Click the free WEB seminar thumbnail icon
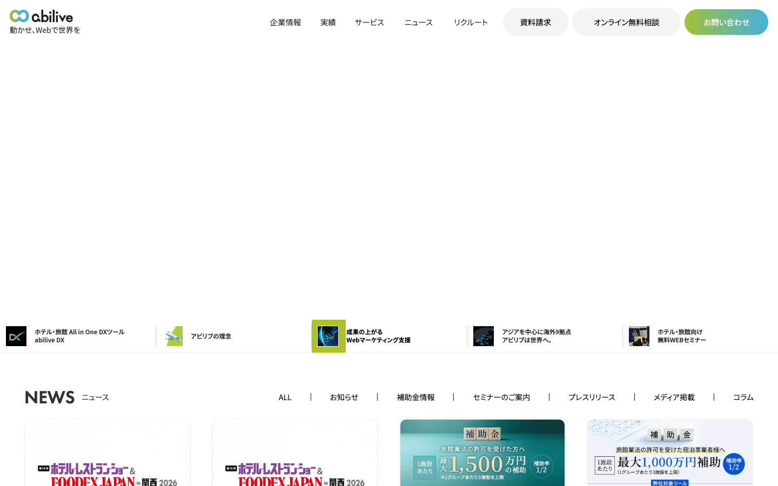 point(639,336)
